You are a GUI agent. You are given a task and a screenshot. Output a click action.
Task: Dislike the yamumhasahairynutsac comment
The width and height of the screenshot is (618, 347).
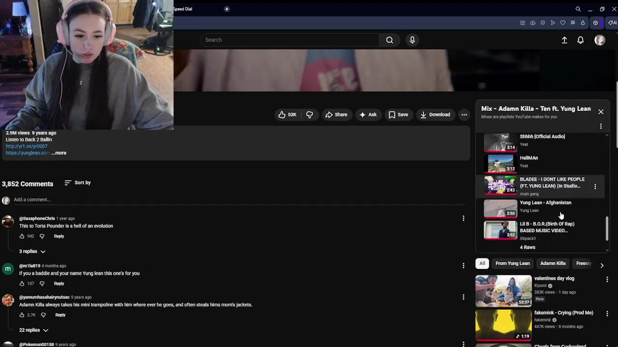(43, 315)
